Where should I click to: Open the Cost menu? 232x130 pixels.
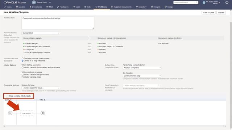tap(76, 7)
